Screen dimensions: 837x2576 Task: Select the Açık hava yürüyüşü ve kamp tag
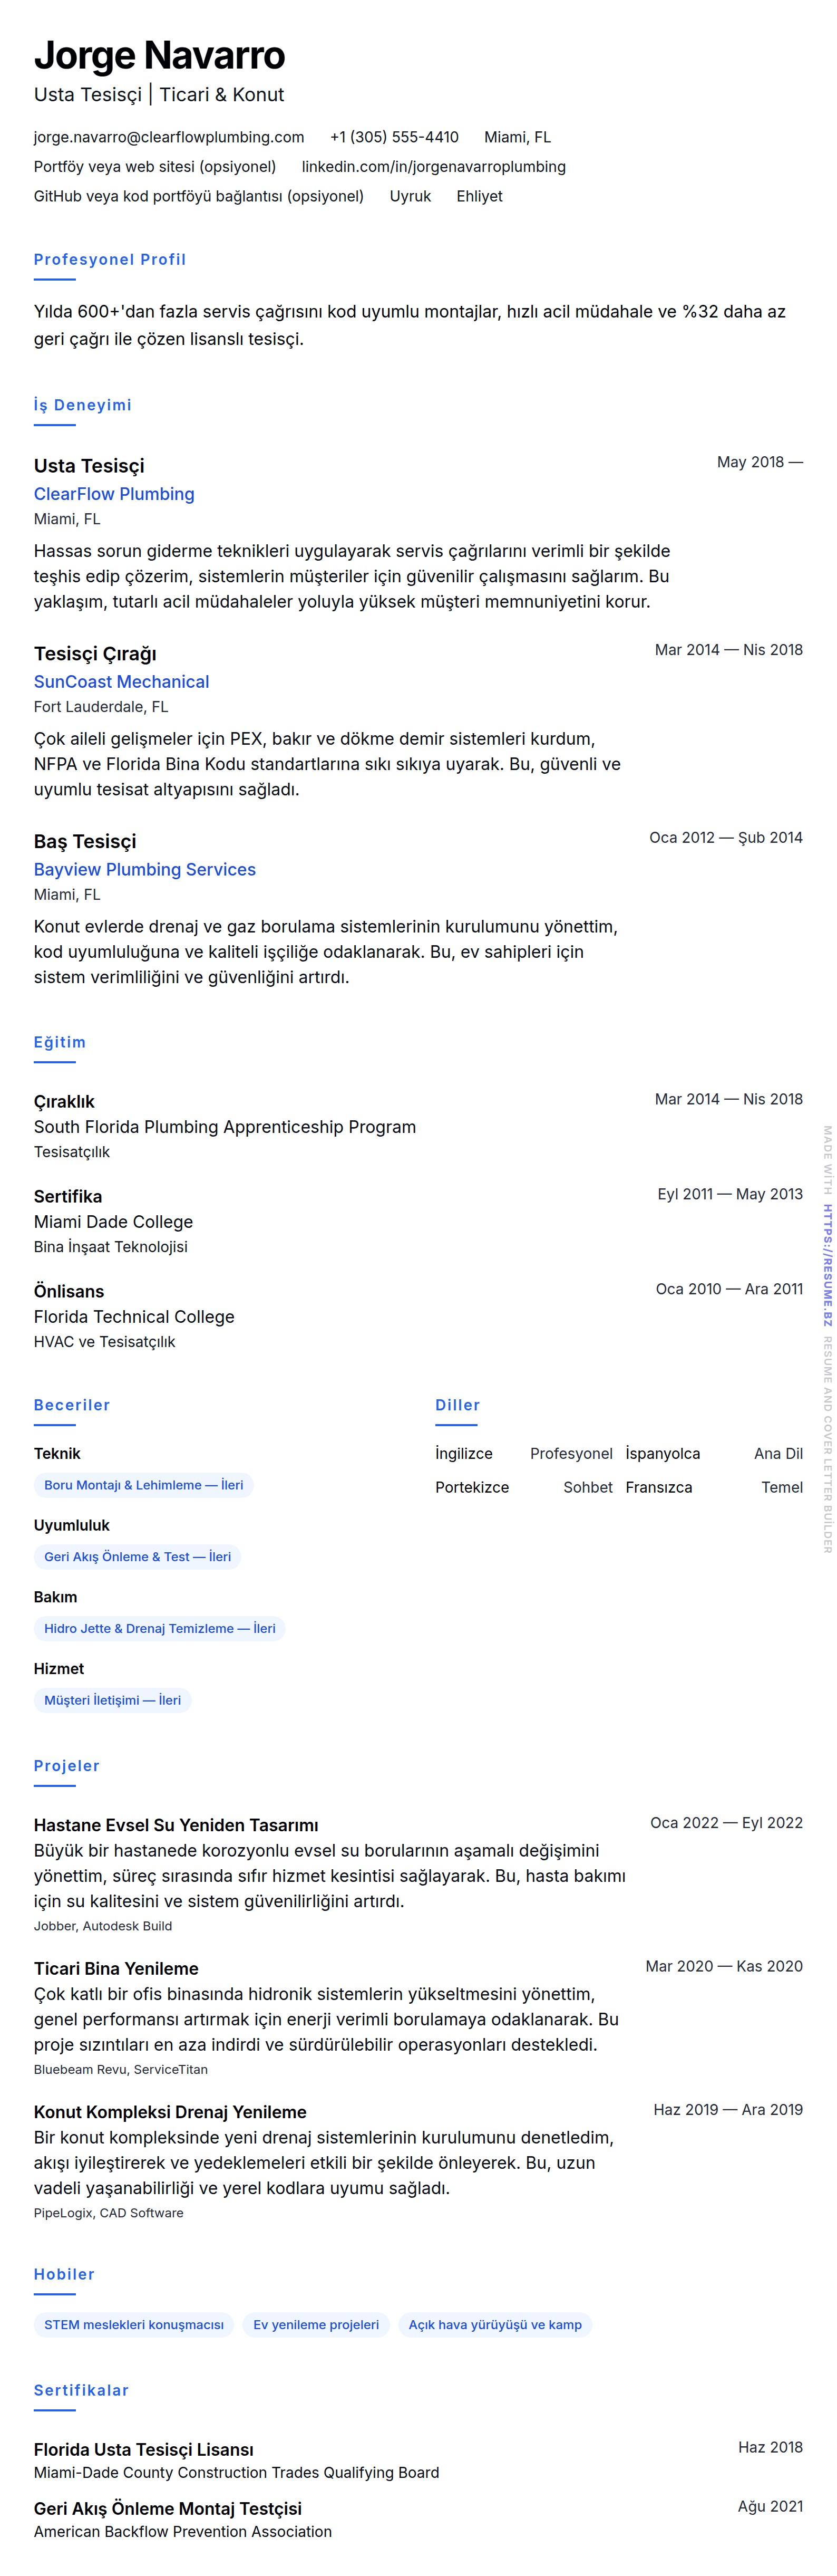(494, 2325)
